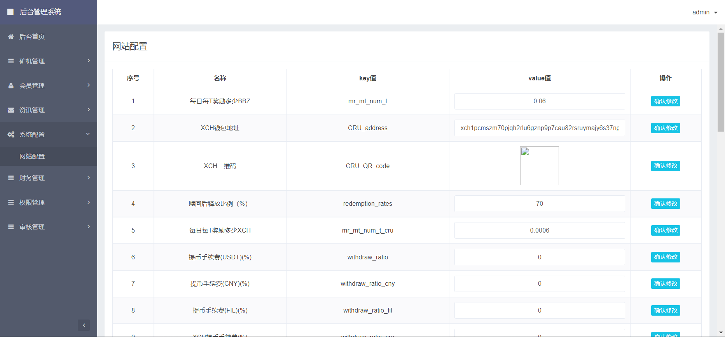725x337 pixels.
Task: Click the home icon beside 后台首页
Action: pyautogui.click(x=11, y=36)
